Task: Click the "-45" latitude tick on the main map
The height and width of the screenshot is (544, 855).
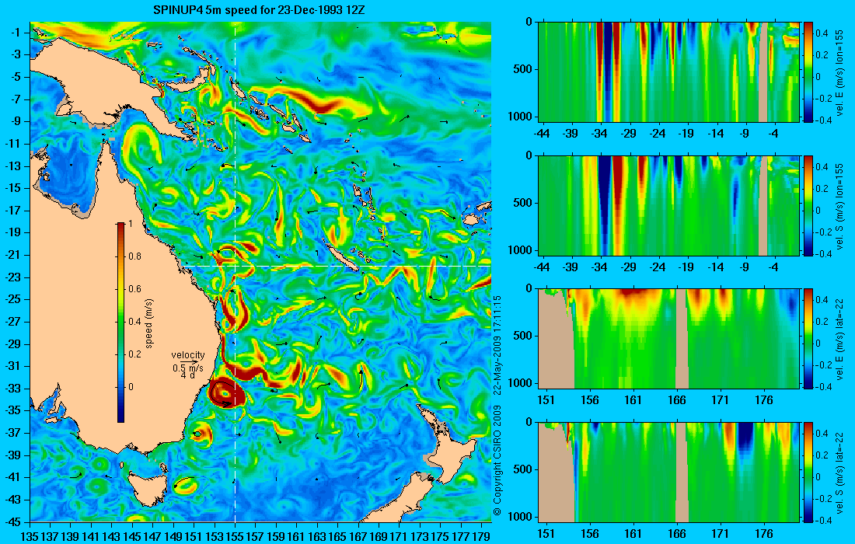Action: 14,521
